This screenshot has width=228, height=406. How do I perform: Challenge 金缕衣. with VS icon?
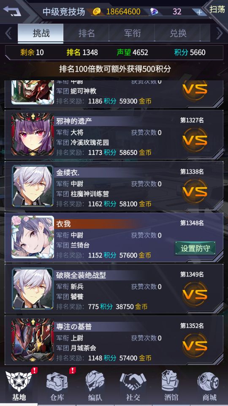coord(195,191)
